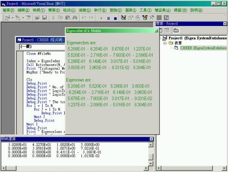Image resolution: width=228 pixels, height=172 pixels.
Task: Click the Start (run) toolbar arrow
Action: pyautogui.click(x=101, y=18)
